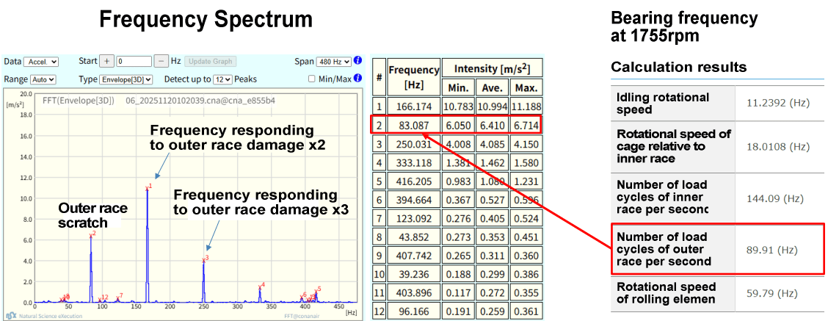This screenshot has width=828, height=321.
Task: Click the average intensity value 6.410
Action: (492, 127)
